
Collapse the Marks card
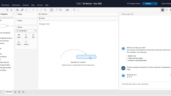[17, 27]
